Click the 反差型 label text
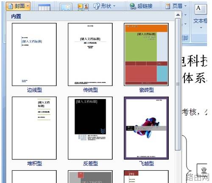Screen dimensions: 212x183 (90, 164)
